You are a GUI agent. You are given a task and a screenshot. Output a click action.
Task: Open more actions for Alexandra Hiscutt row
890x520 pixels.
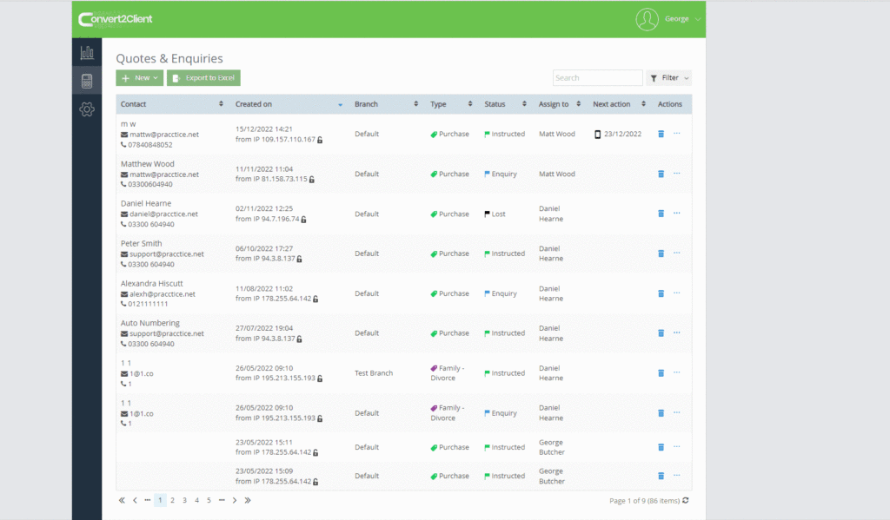(676, 293)
